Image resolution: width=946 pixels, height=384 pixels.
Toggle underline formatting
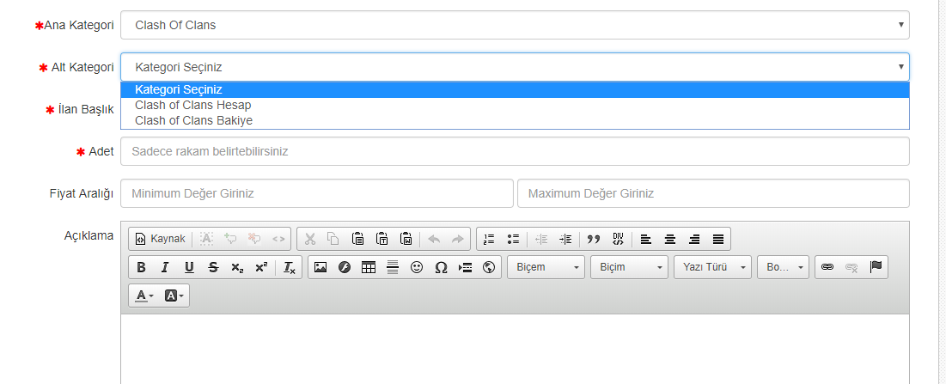point(189,267)
